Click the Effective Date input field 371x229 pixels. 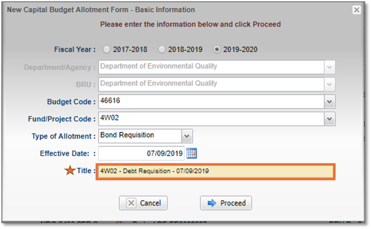141,153
